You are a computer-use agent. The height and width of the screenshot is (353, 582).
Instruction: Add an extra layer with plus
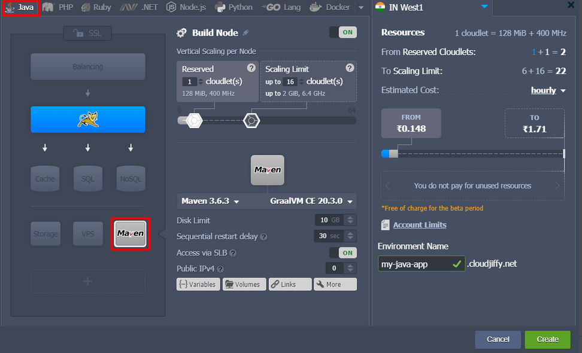click(x=87, y=281)
